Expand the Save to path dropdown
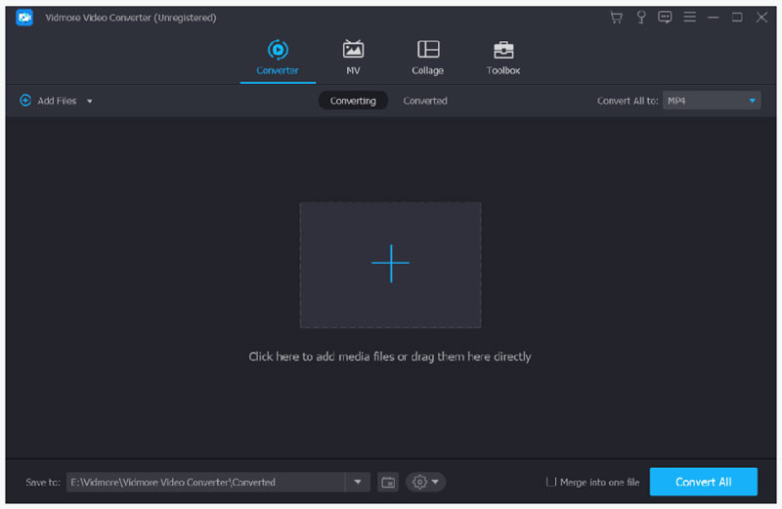The width and height of the screenshot is (782, 509). pos(358,482)
